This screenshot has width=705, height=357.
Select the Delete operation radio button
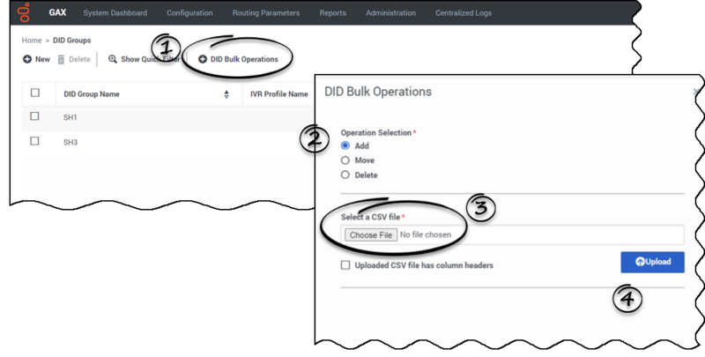tap(345, 175)
